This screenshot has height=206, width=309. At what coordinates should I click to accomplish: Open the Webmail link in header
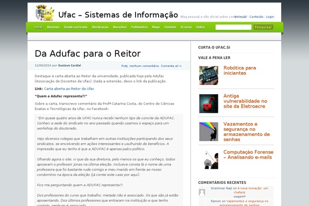click(x=241, y=17)
